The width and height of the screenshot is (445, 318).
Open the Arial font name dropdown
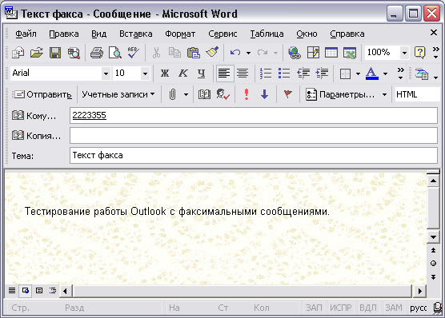point(106,74)
